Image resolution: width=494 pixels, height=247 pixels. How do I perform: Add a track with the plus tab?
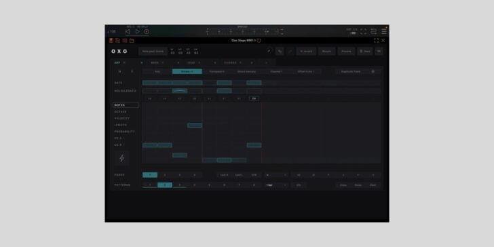click(x=266, y=62)
